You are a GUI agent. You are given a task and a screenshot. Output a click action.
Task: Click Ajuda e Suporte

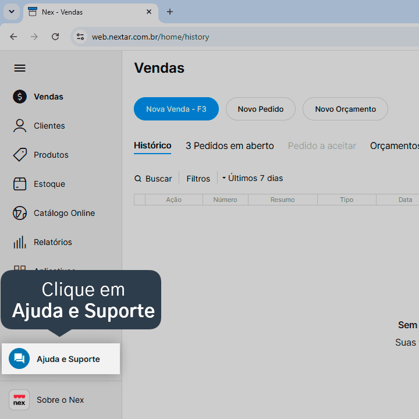61,358
